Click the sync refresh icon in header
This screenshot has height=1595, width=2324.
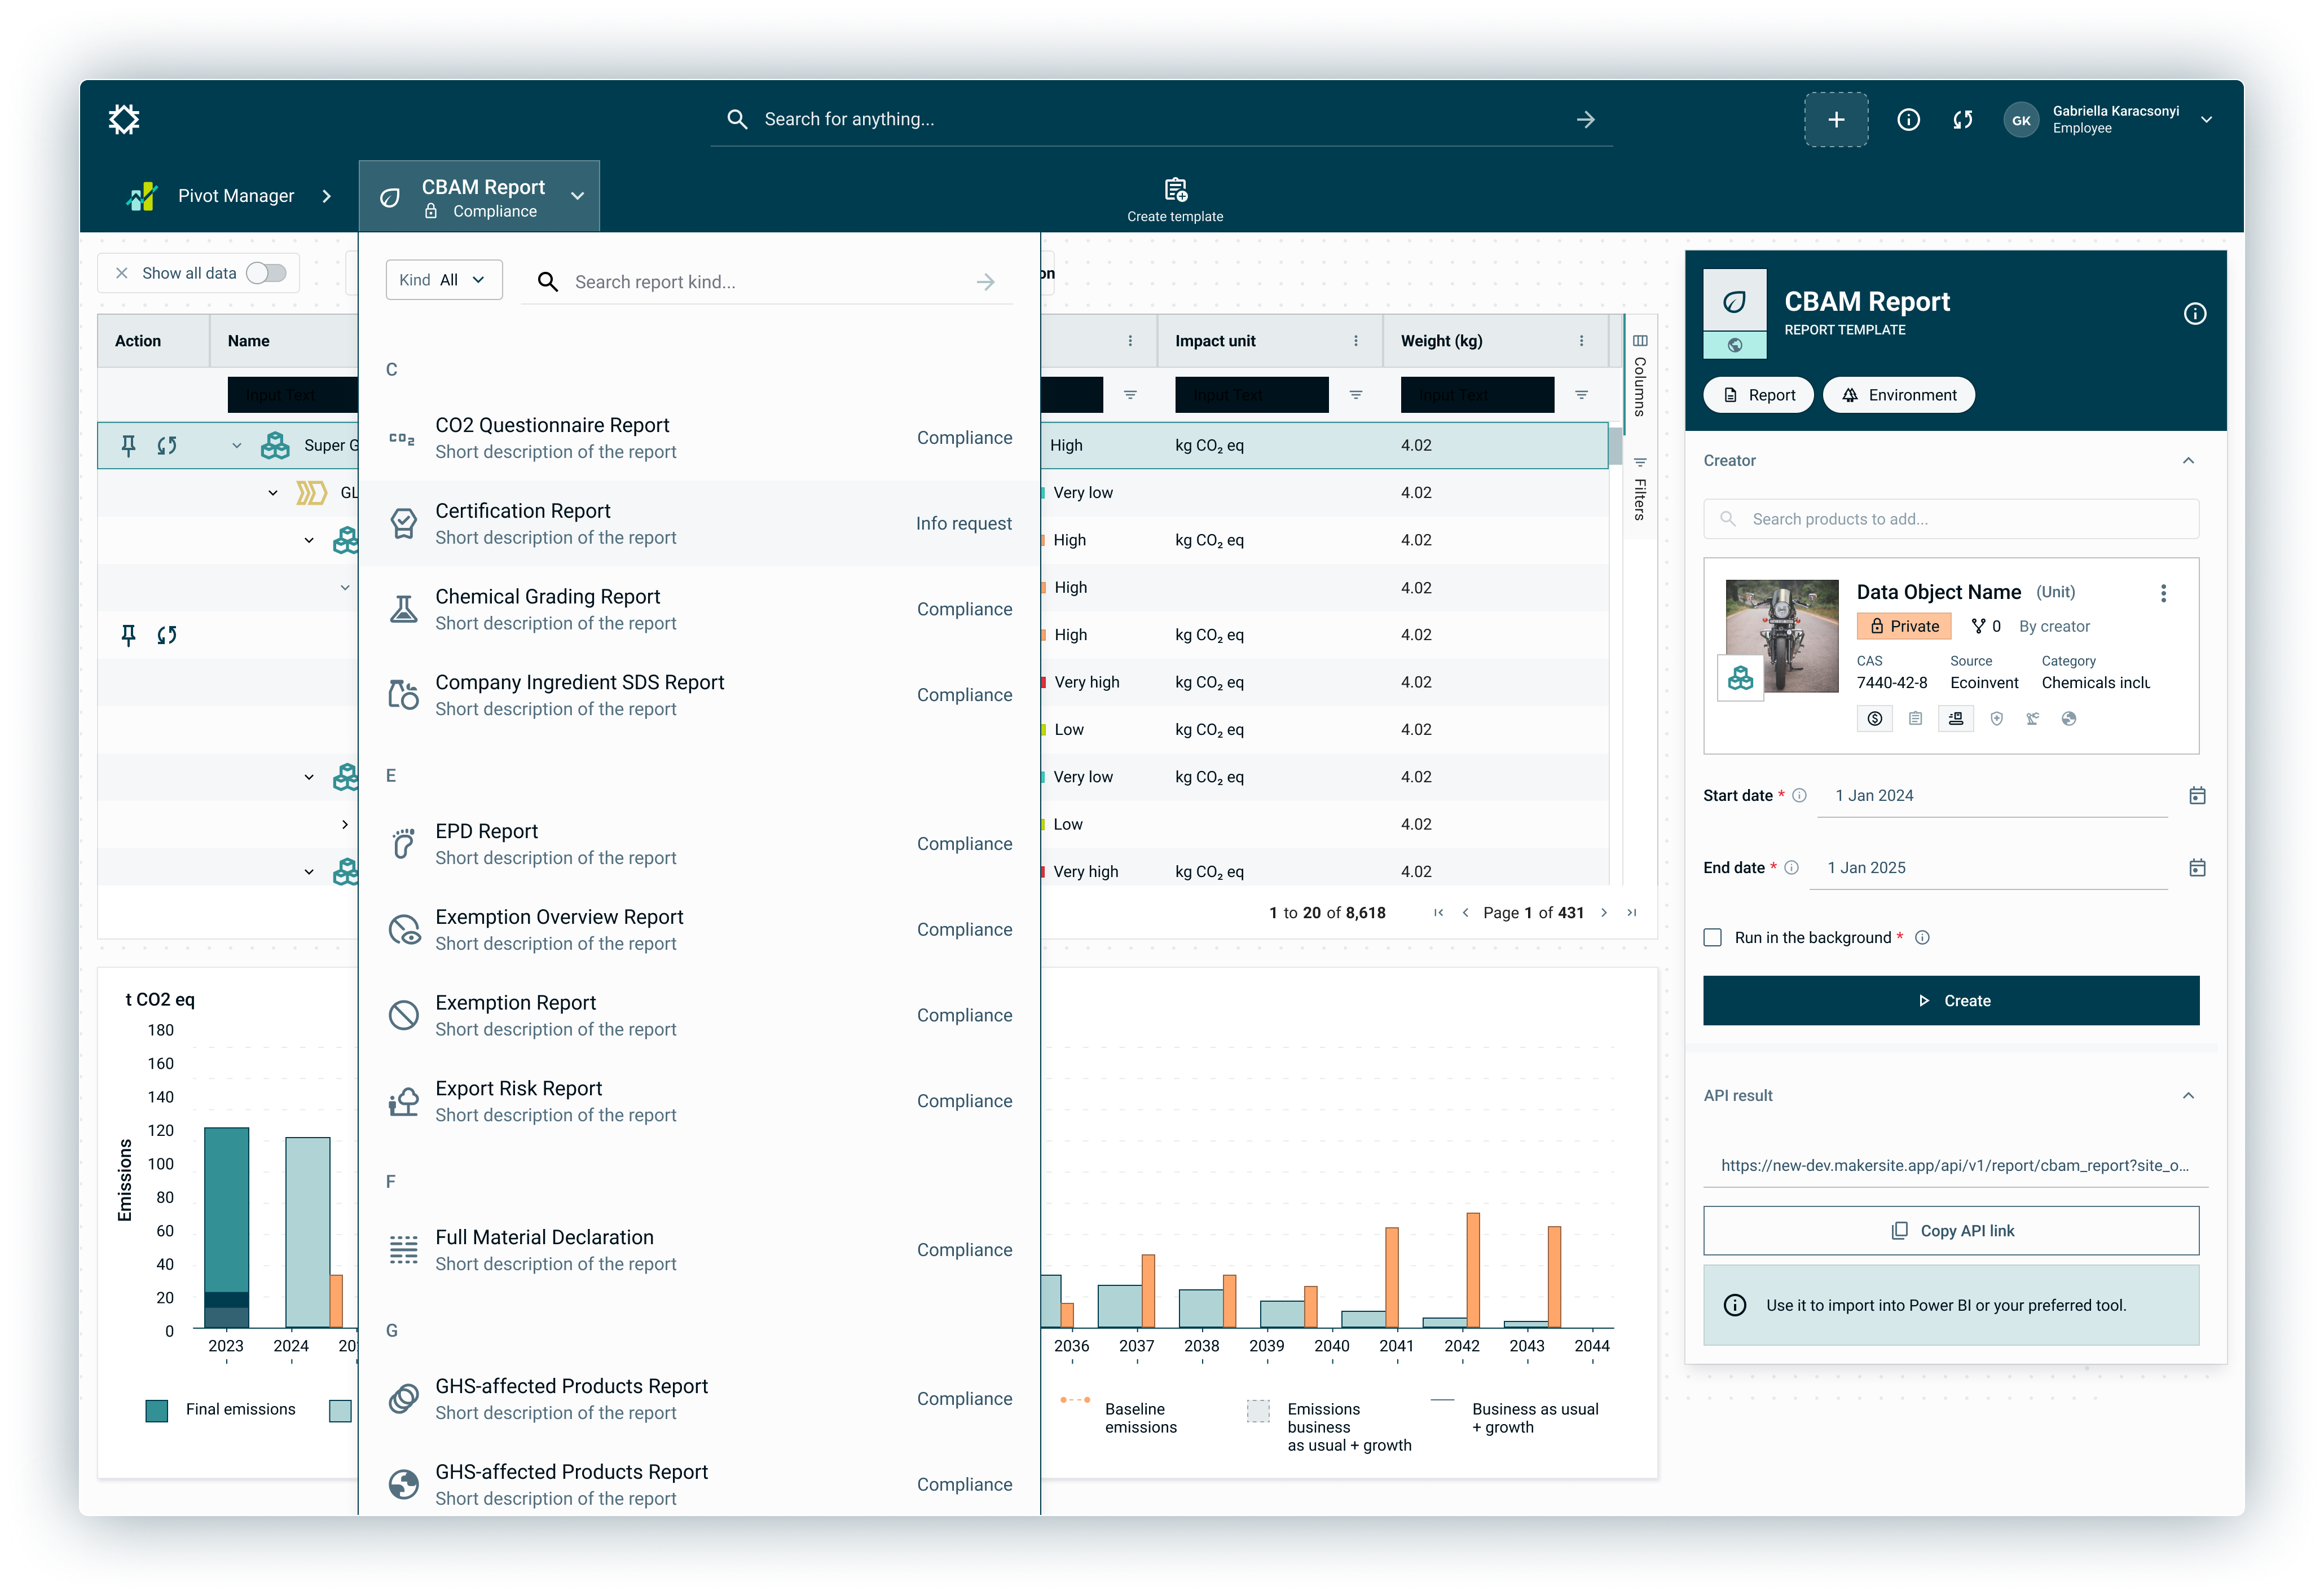1962,120
